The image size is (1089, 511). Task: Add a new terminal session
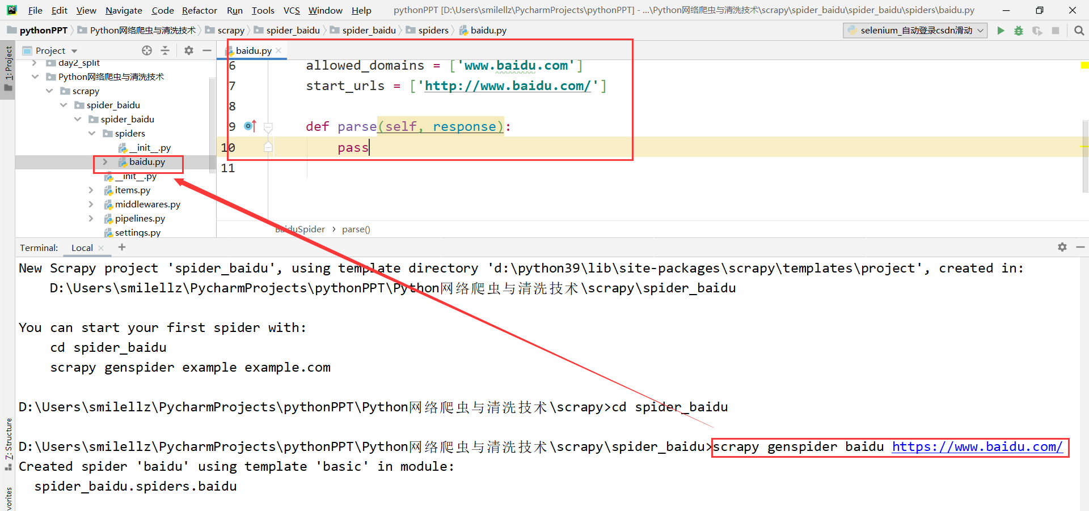[122, 247]
